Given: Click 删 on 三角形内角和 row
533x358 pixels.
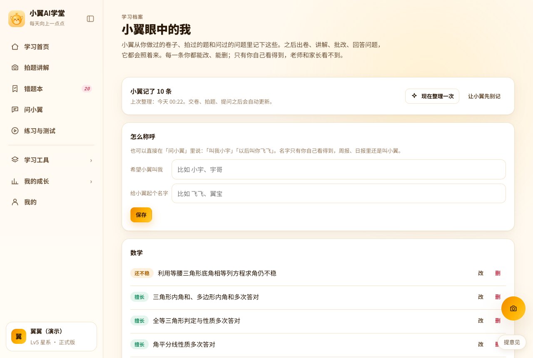Looking at the screenshot, I should pyautogui.click(x=498, y=297).
